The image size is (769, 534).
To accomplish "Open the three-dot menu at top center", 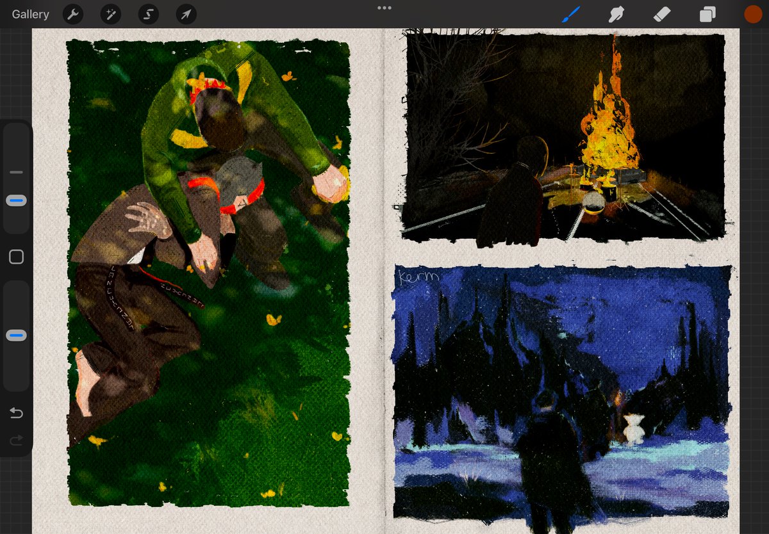I will click(384, 8).
